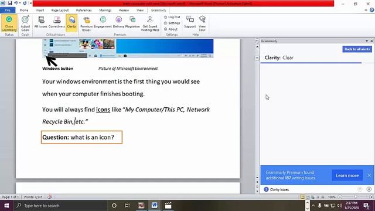Click on the "Question: what is an icon?" box

[81, 137]
